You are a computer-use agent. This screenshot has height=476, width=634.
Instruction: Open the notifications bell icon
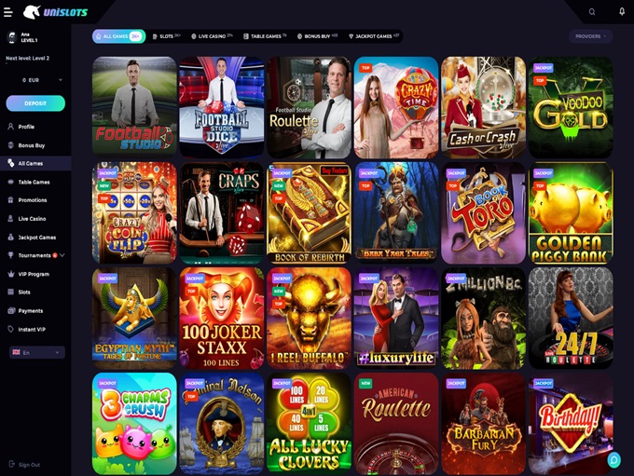click(622, 11)
